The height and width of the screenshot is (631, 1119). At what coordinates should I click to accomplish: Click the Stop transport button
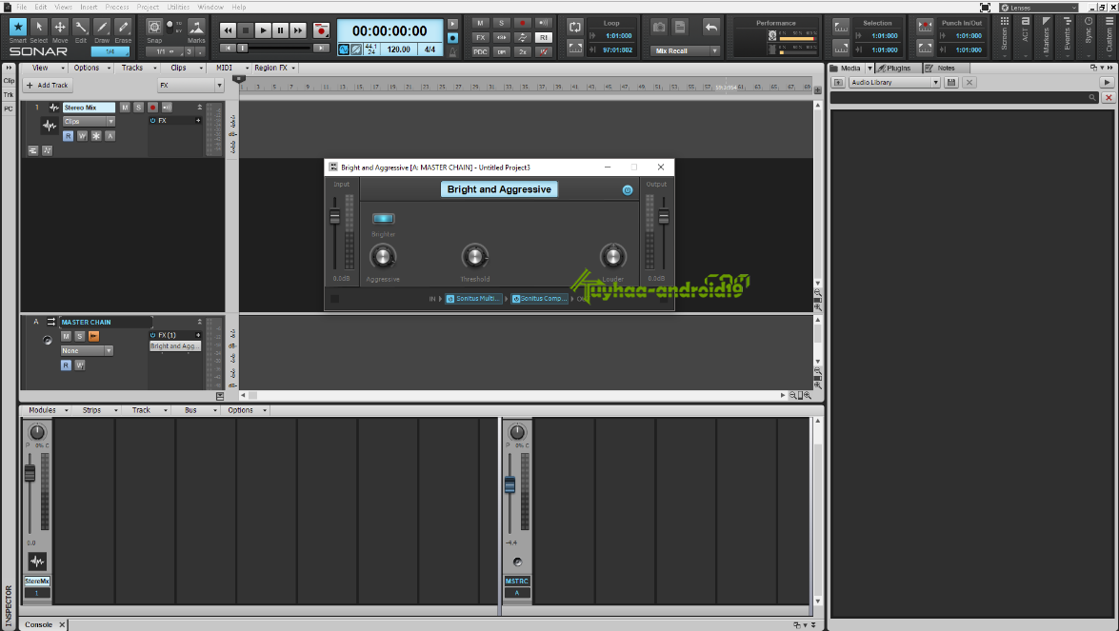(x=246, y=30)
